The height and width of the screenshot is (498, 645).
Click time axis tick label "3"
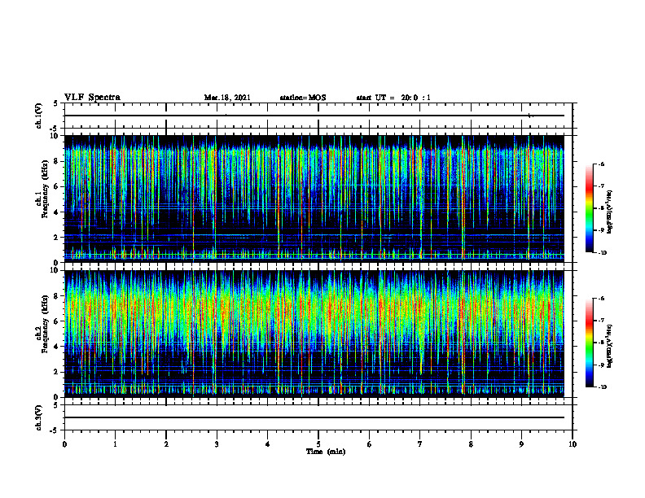click(217, 444)
